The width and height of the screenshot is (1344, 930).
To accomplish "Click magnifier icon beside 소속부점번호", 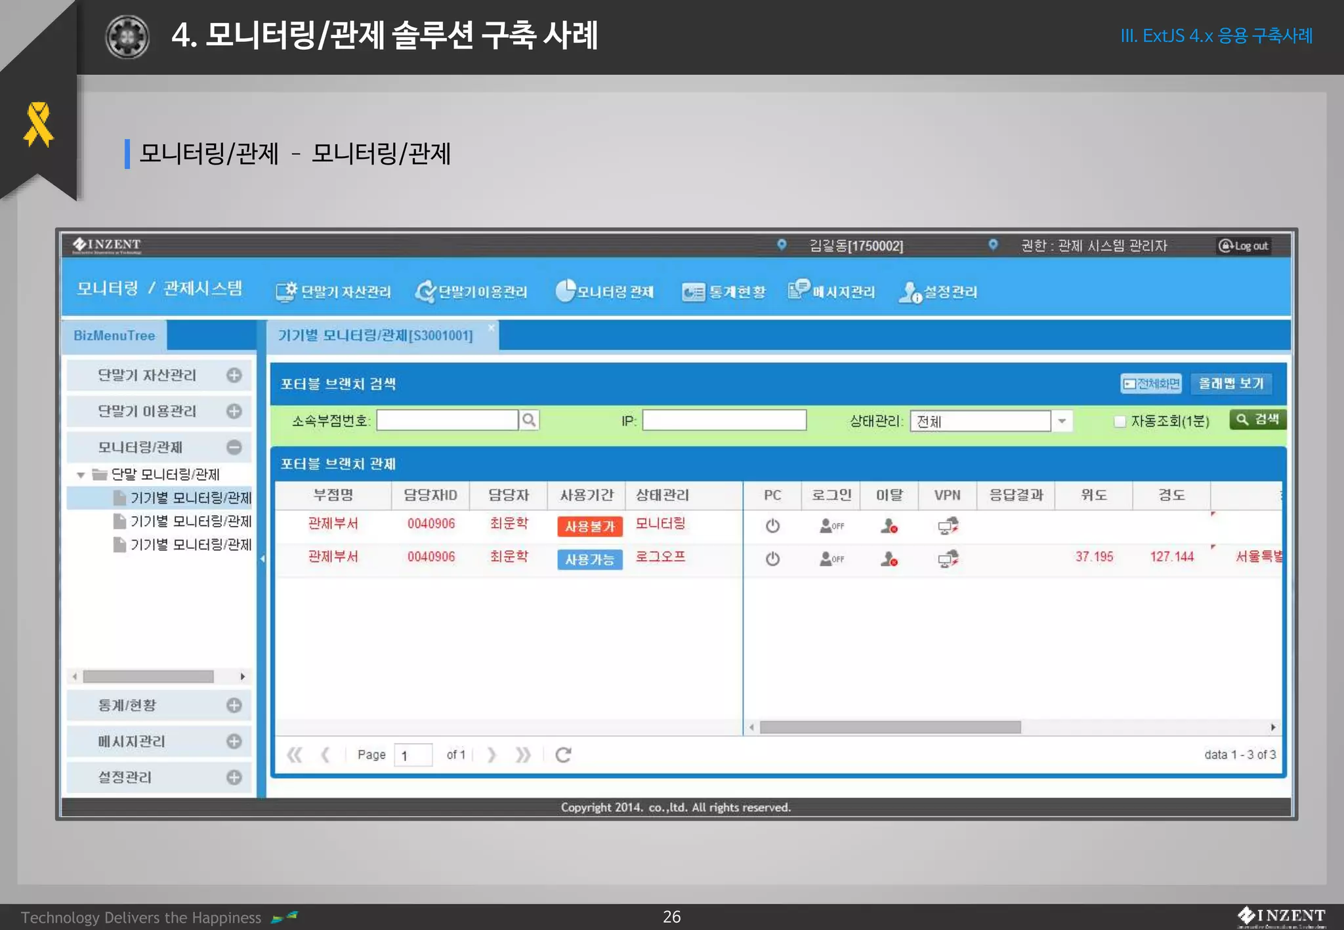I will pos(529,420).
